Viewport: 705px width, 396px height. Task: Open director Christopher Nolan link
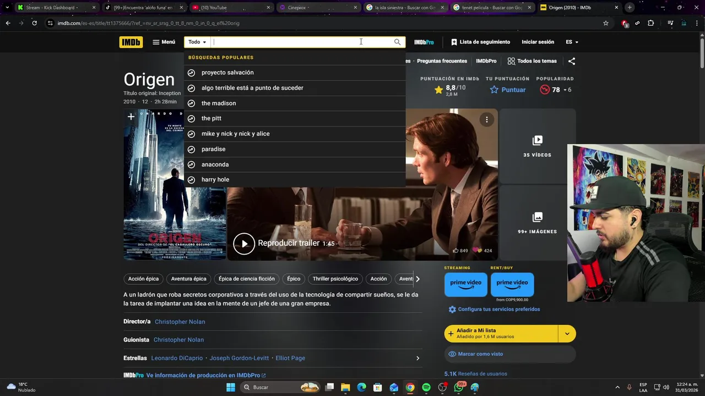[x=180, y=322]
